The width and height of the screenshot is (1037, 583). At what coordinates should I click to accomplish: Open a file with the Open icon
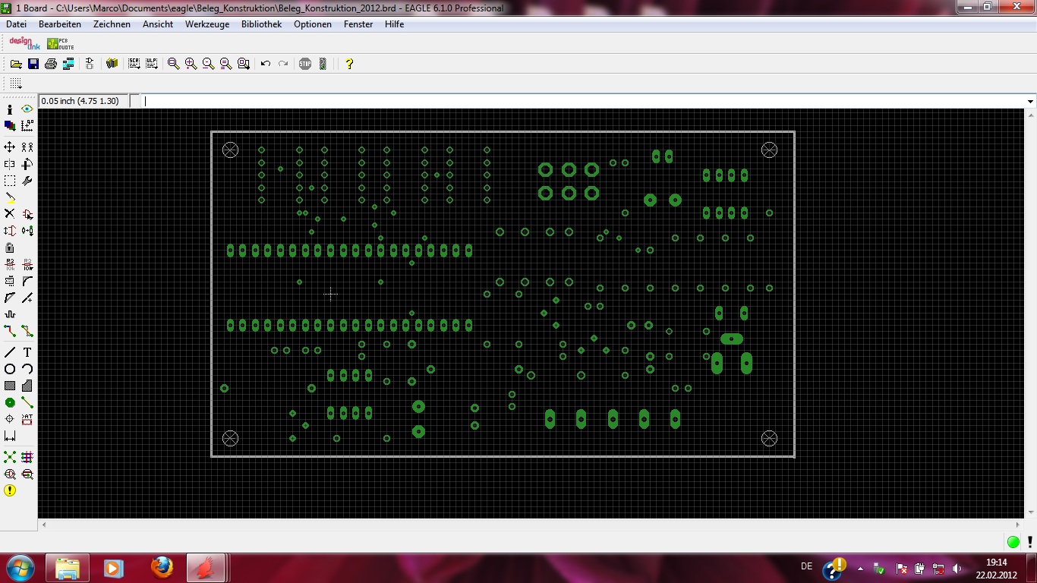(16, 64)
